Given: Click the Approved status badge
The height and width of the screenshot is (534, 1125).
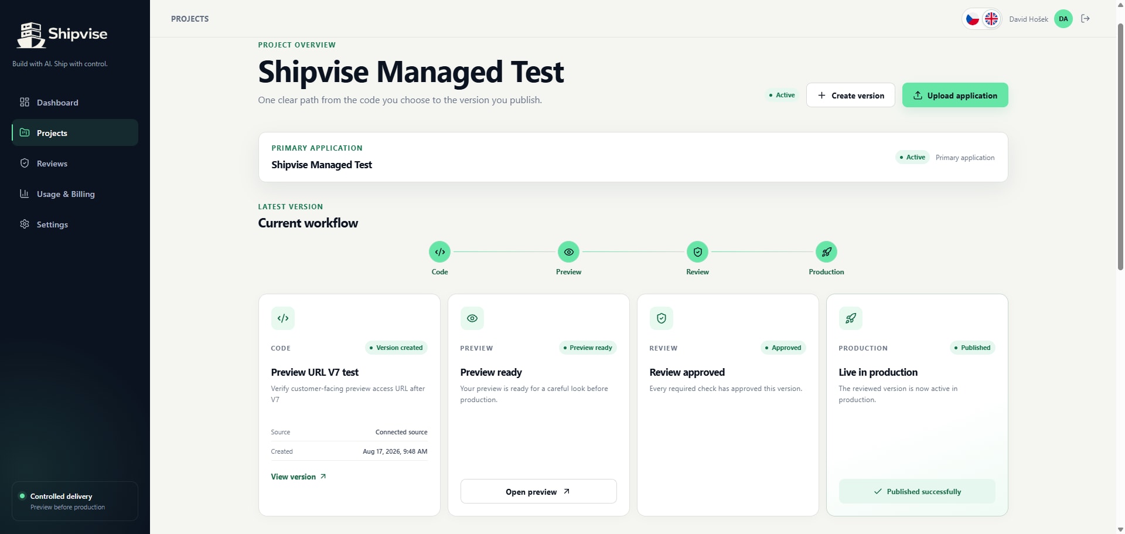Looking at the screenshot, I should [x=783, y=348].
